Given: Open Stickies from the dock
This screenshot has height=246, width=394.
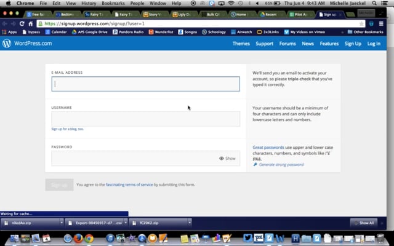Looking at the screenshot, I should pyautogui.click(x=184, y=238).
